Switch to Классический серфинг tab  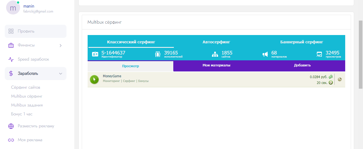coord(131,42)
